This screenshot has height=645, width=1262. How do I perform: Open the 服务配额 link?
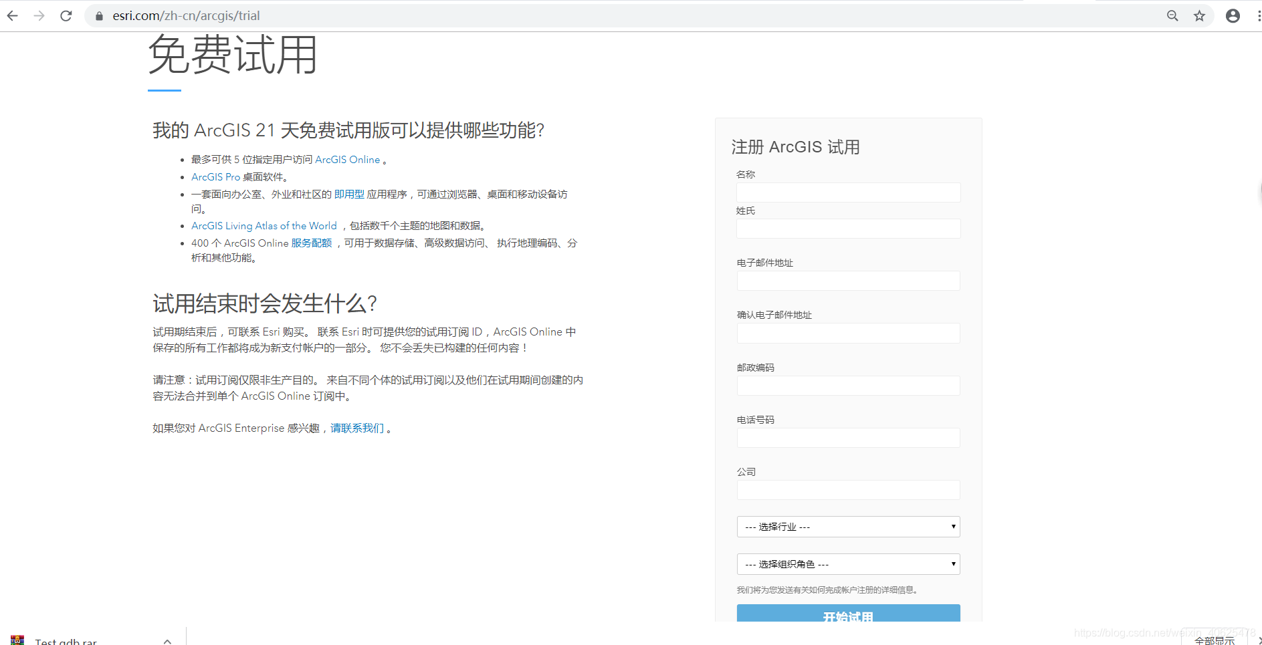pos(312,243)
